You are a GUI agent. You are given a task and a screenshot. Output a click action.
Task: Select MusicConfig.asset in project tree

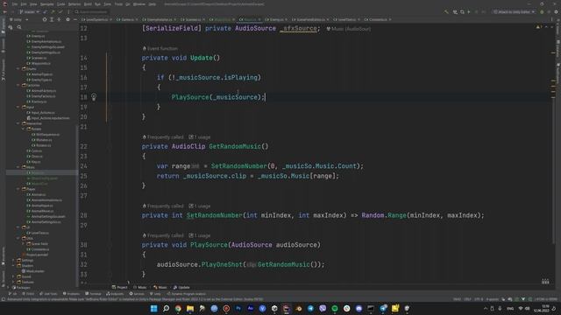42,178
